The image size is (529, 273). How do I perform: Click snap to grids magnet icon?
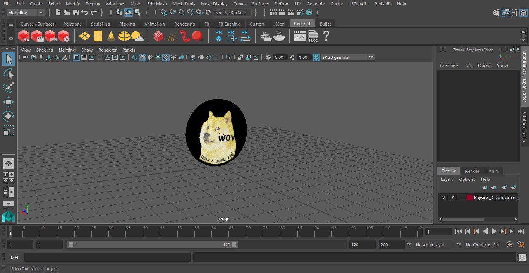click(x=164, y=13)
